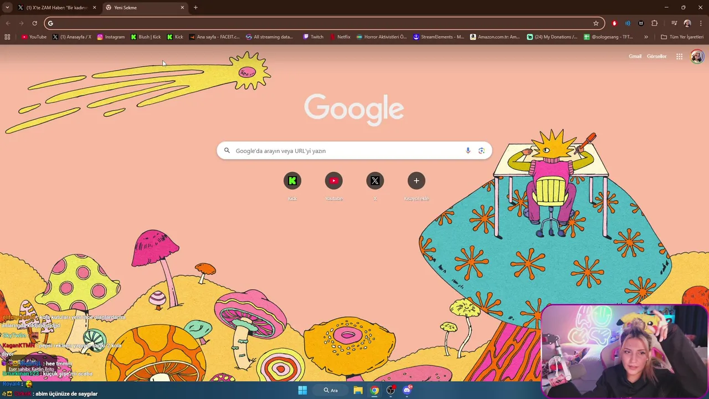Open the Anasayfa / X bookmark
Image resolution: width=709 pixels, height=399 pixels.
pos(72,37)
